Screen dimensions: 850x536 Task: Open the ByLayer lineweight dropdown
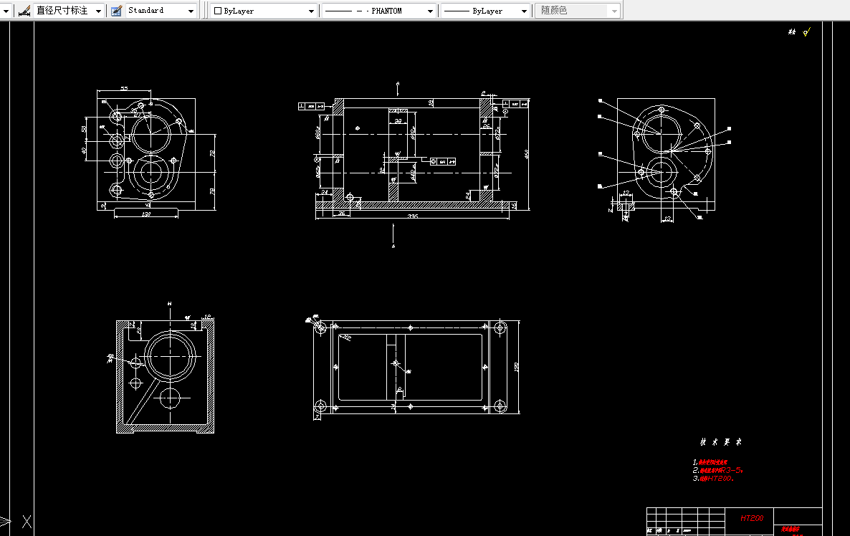pos(485,10)
